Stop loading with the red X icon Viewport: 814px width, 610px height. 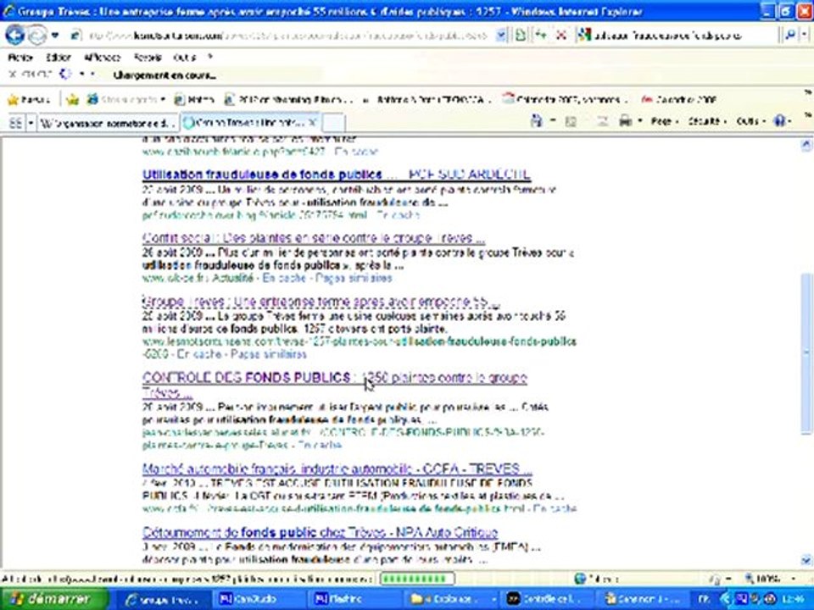561,36
